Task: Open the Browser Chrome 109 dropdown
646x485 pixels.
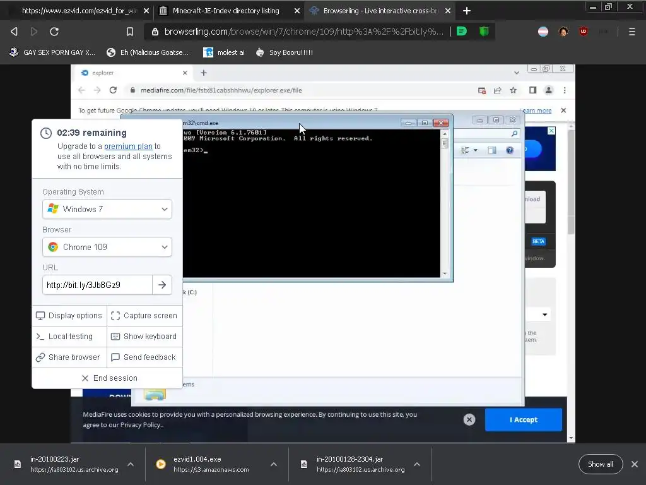Action: pyautogui.click(x=107, y=247)
